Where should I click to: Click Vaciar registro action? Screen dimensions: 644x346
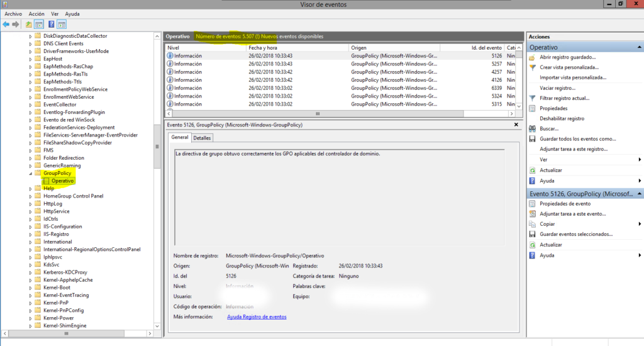coord(557,88)
